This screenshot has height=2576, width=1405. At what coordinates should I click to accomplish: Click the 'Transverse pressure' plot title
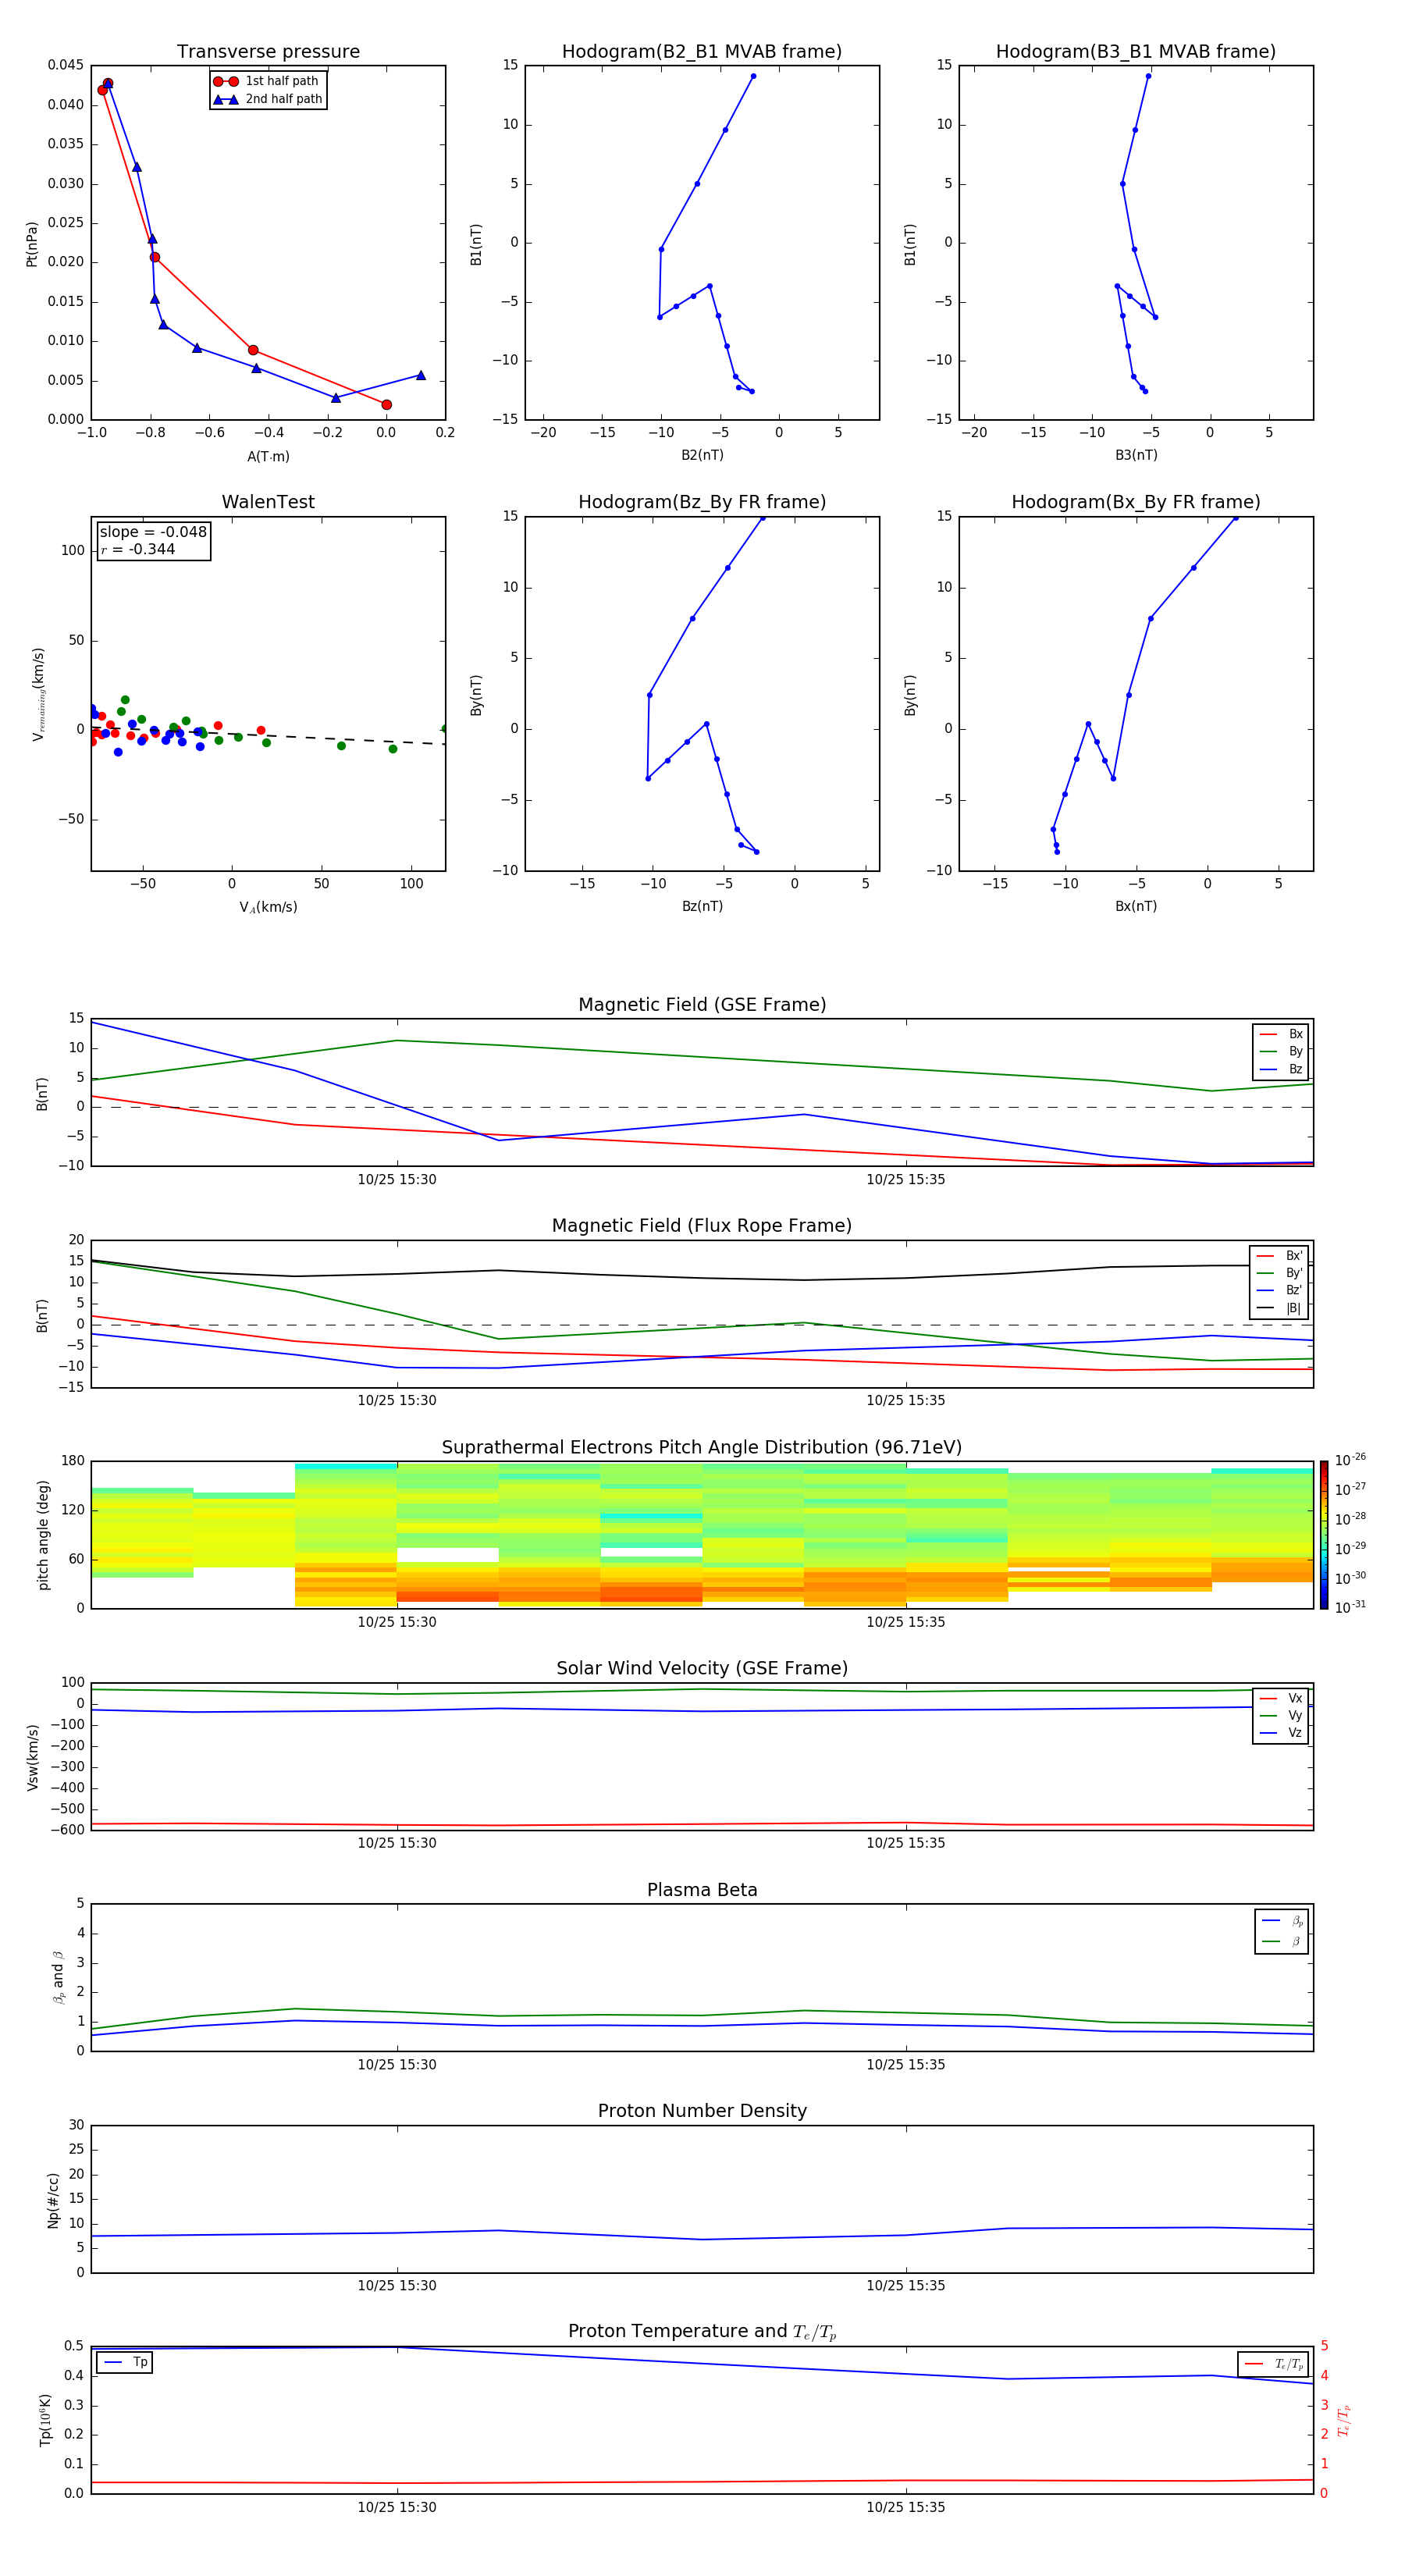268,52
